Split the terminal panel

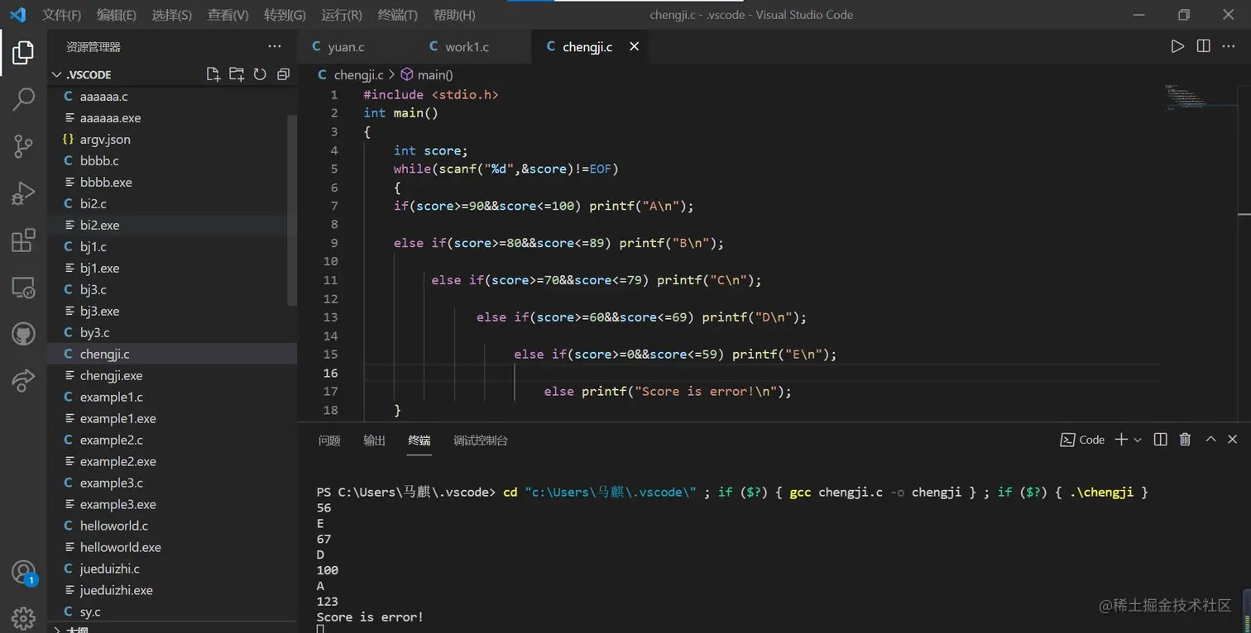tap(1161, 440)
